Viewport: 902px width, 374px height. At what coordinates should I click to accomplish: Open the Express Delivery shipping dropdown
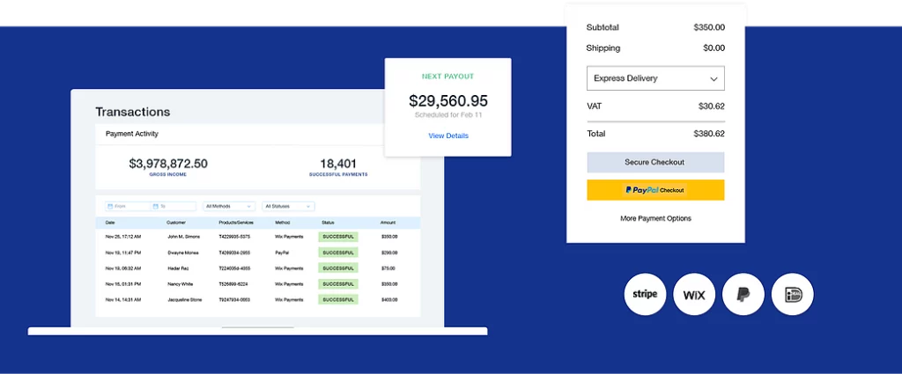pyautogui.click(x=655, y=78)
